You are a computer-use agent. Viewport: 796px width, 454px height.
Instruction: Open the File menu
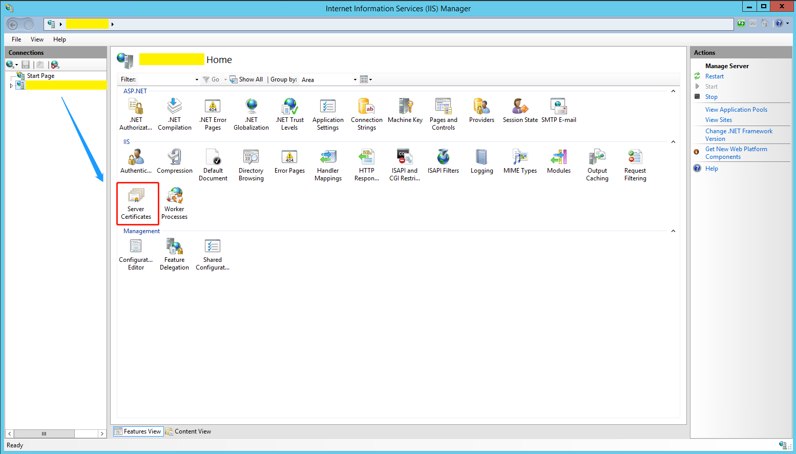(x=16, y=39)
